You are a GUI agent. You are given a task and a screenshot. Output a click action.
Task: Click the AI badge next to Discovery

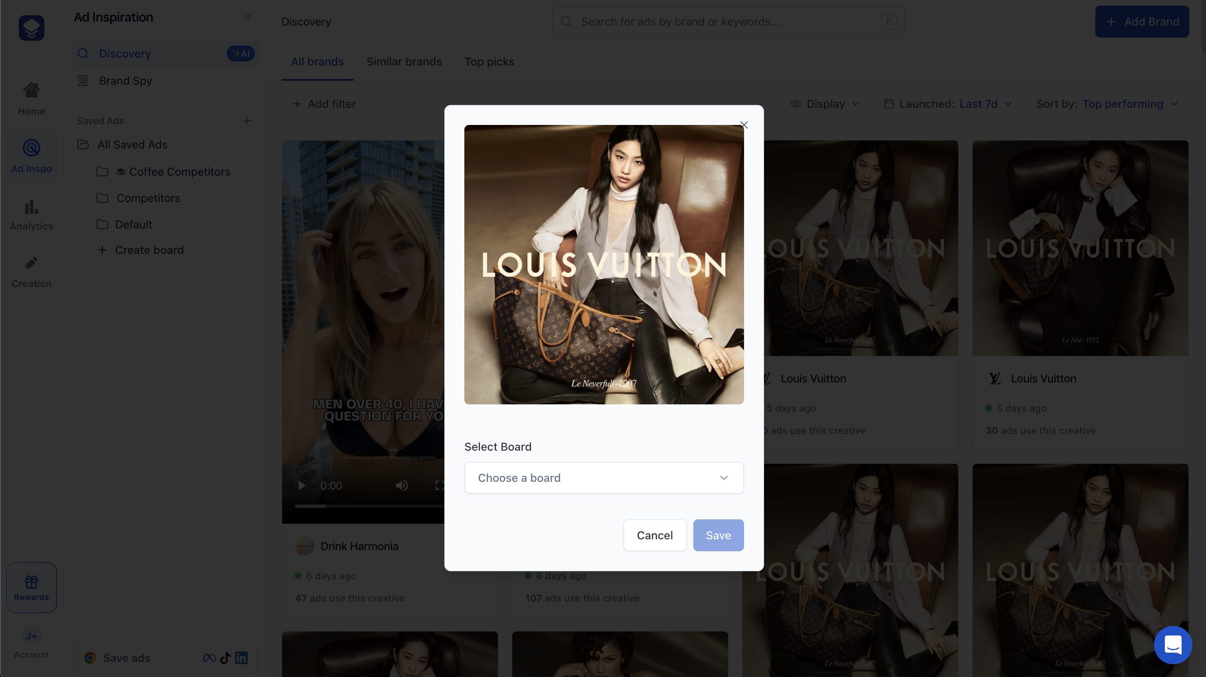tap(241, 54)
